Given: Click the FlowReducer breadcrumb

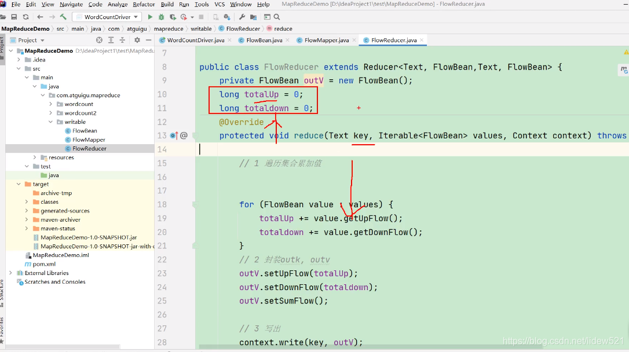Looking at the screenshot, I should tap(239, 29).
